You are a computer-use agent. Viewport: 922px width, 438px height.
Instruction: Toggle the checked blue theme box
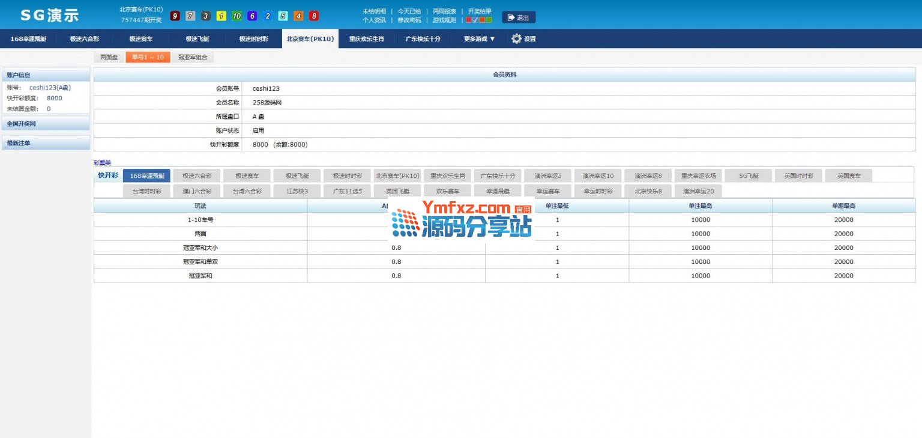(x=475, y=20)
